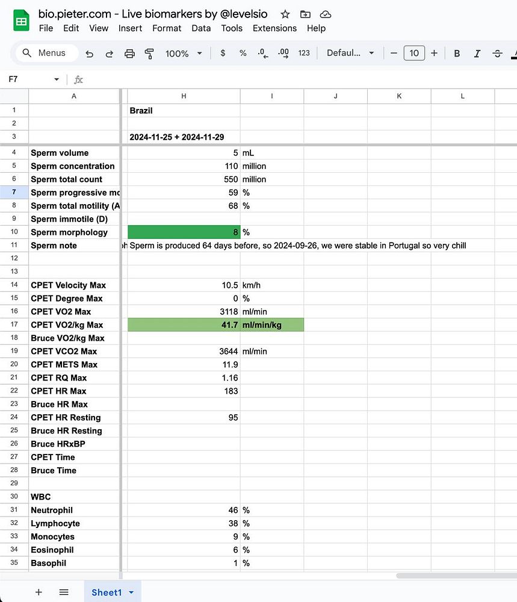Select the date range cell 2024-11-25

(x=184, y=137)
